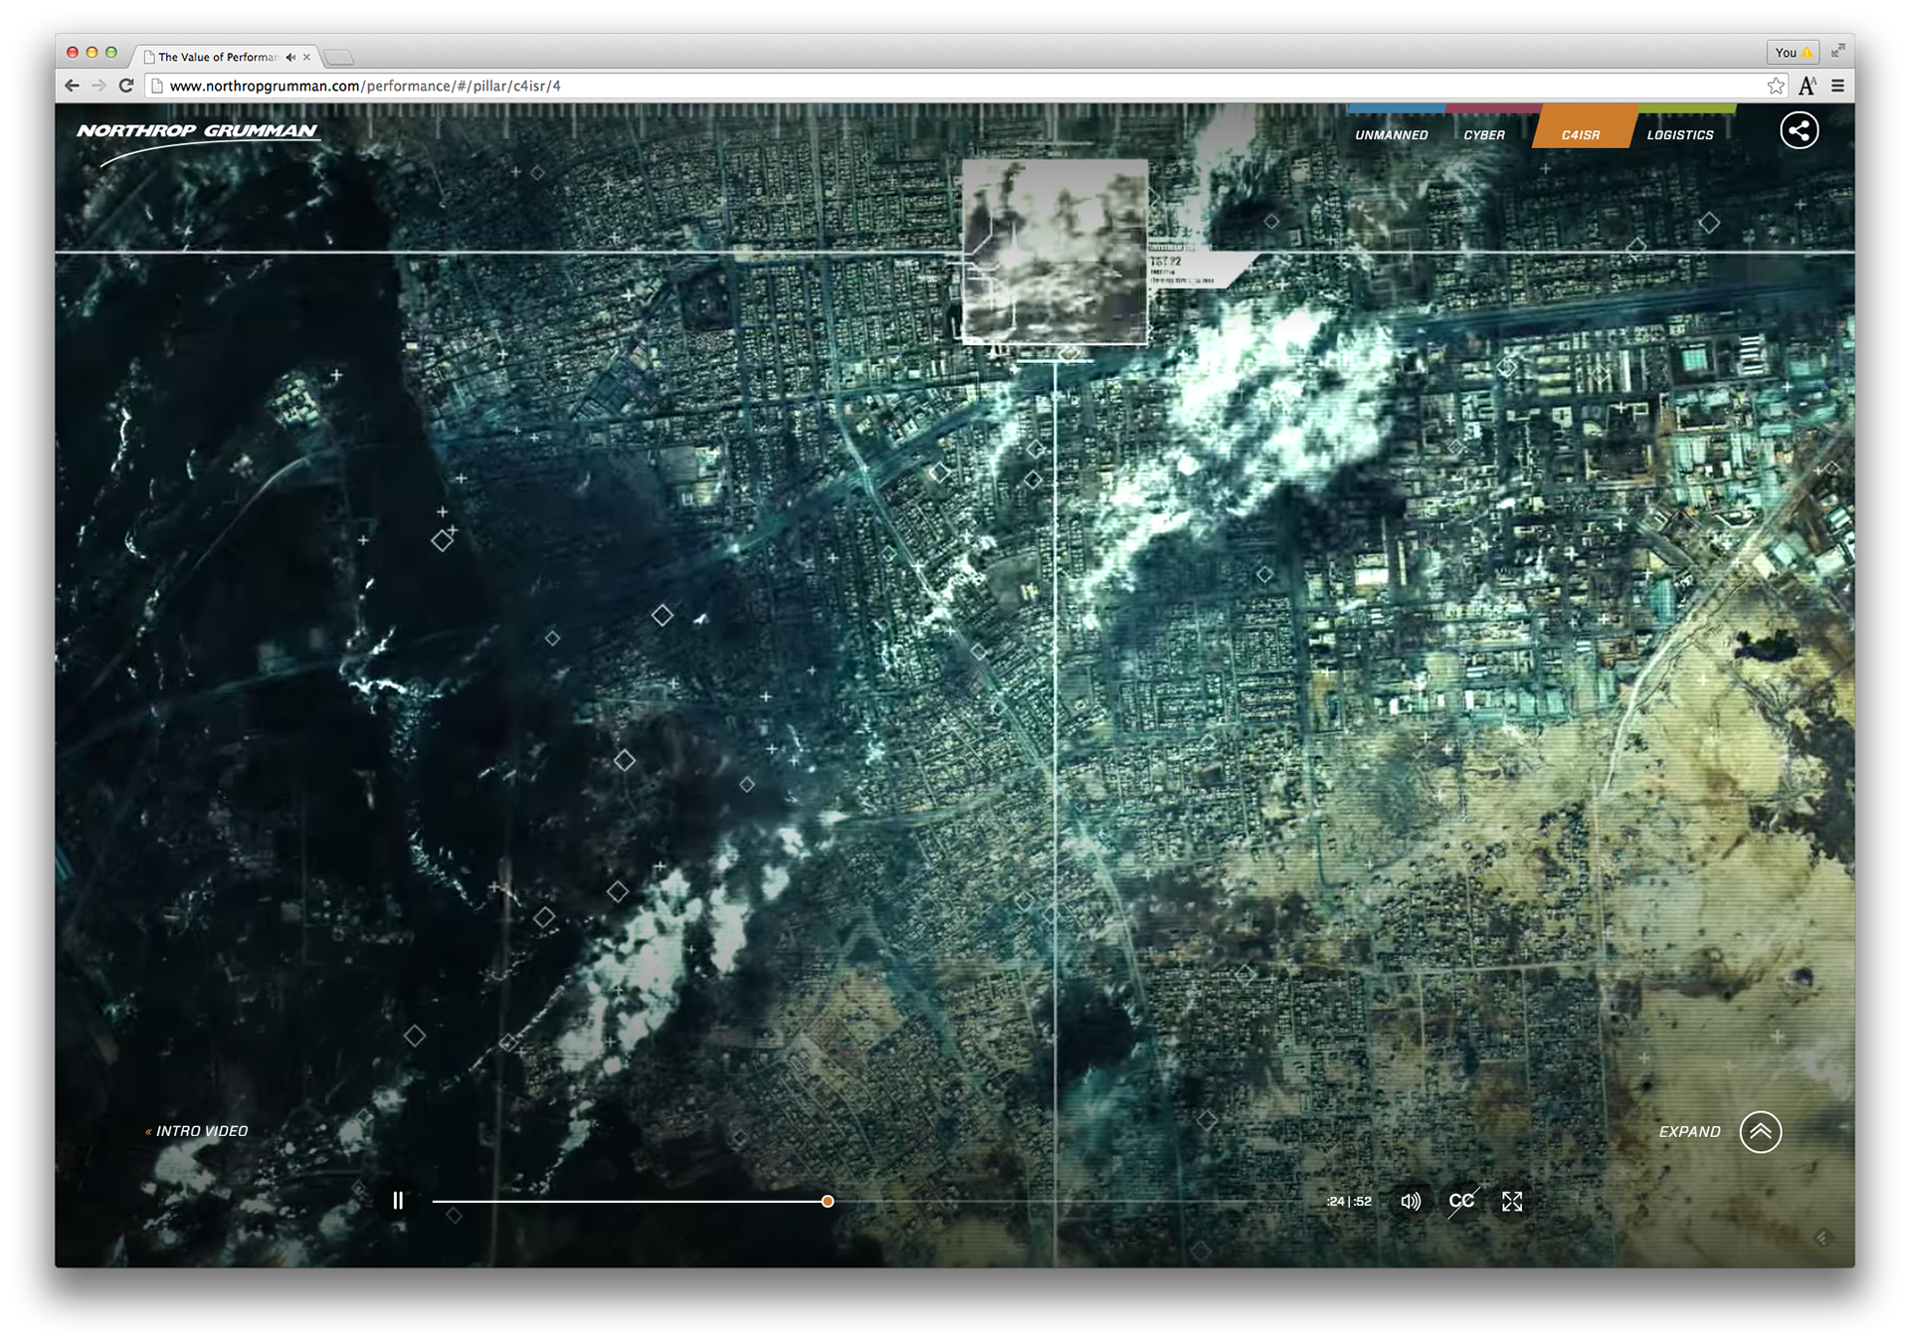This screenshot has height=1344, width=1910.
Task: Mute the video volume speaker icon
Action: pos(1410,1202)
